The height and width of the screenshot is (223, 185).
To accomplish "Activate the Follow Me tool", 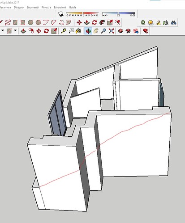I will [102, 22].
